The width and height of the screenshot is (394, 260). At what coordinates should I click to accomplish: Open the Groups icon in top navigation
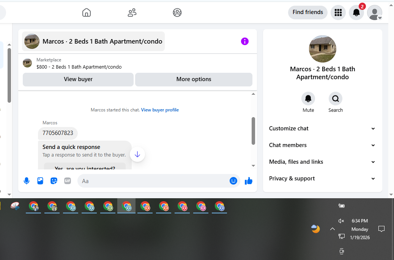pos(177,12)
